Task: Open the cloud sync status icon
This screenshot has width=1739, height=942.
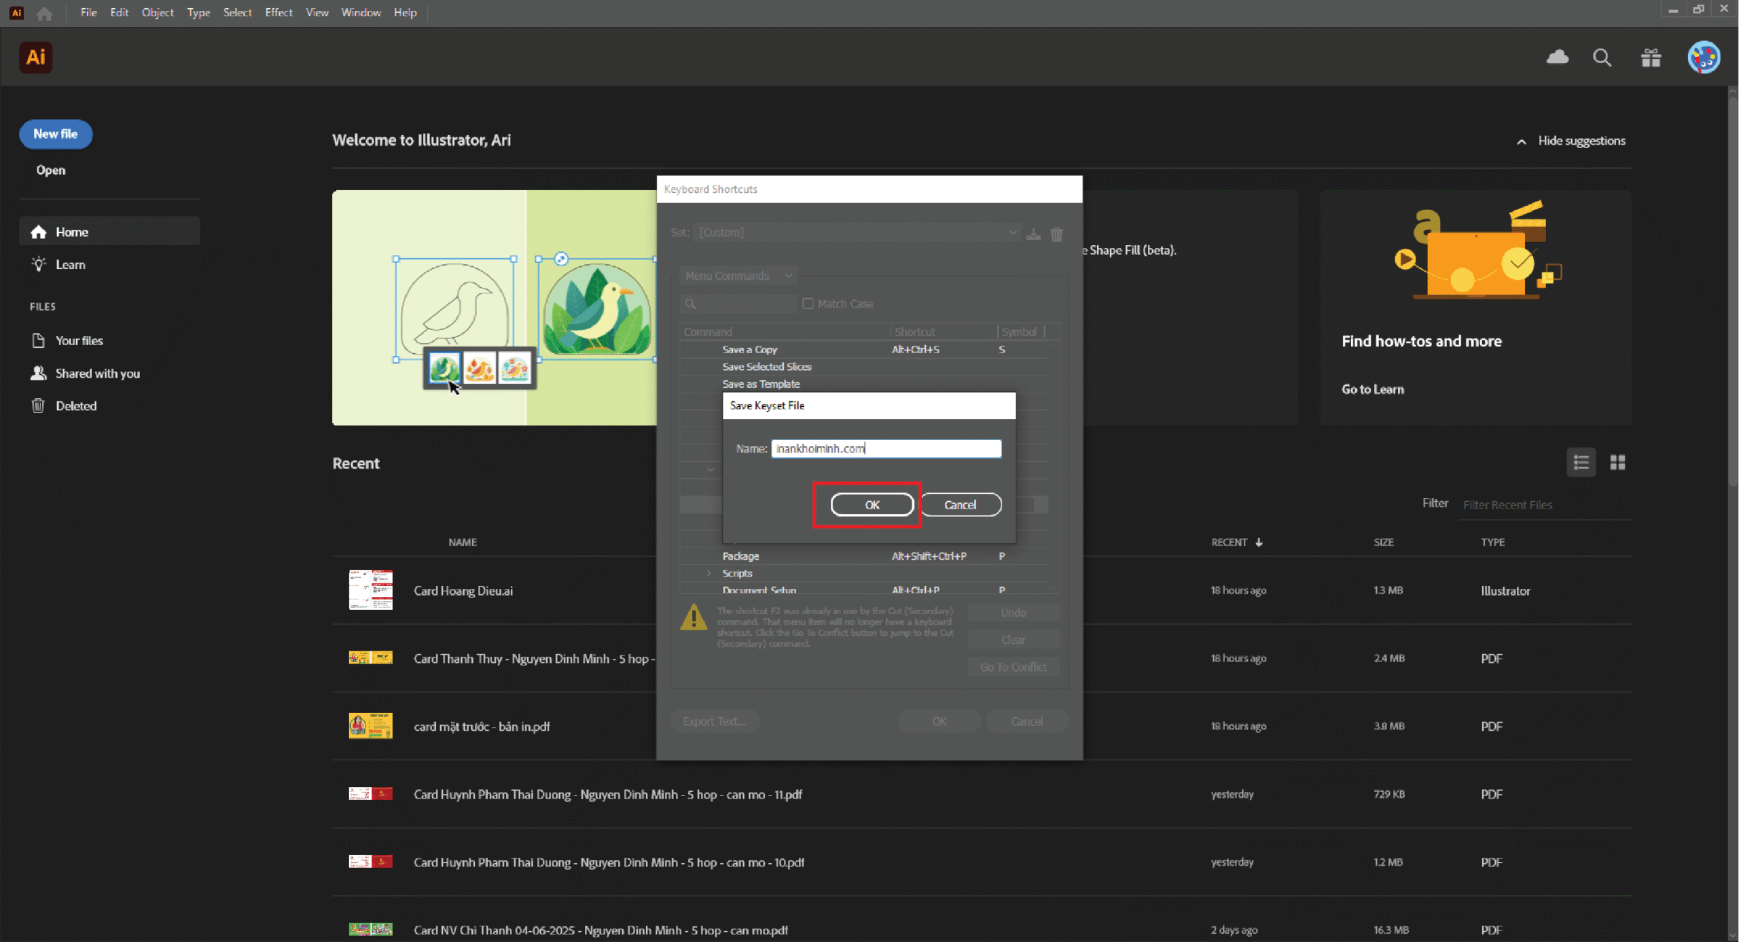Action: click(x=1557, y=57)
